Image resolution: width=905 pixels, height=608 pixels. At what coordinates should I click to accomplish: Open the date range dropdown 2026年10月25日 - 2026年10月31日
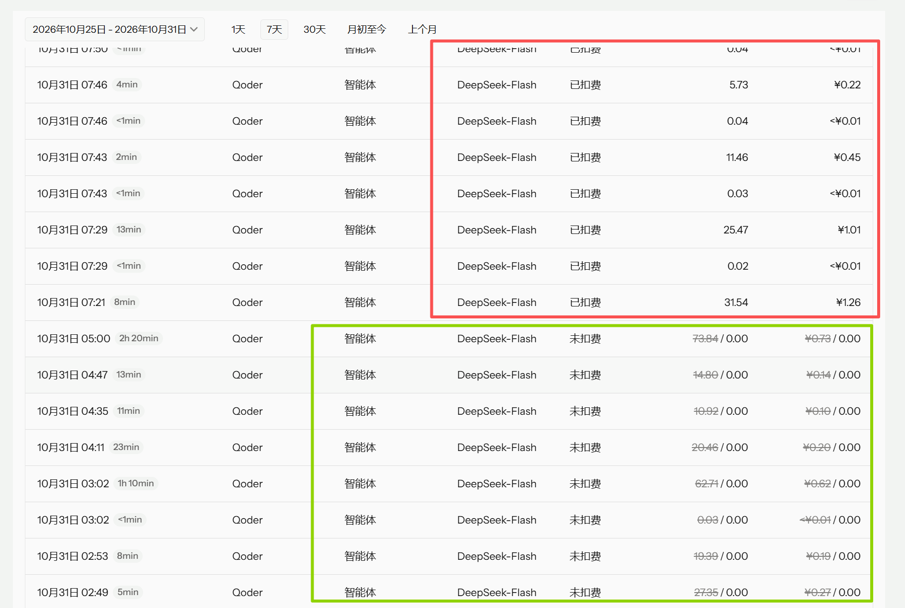(x=115, y=29)
